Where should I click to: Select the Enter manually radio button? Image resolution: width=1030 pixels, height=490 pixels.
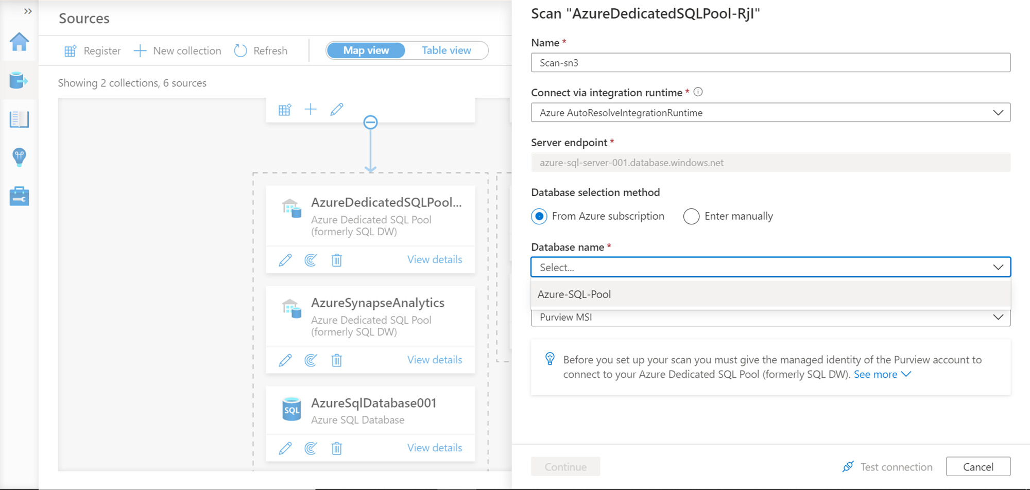pos(691,216)
